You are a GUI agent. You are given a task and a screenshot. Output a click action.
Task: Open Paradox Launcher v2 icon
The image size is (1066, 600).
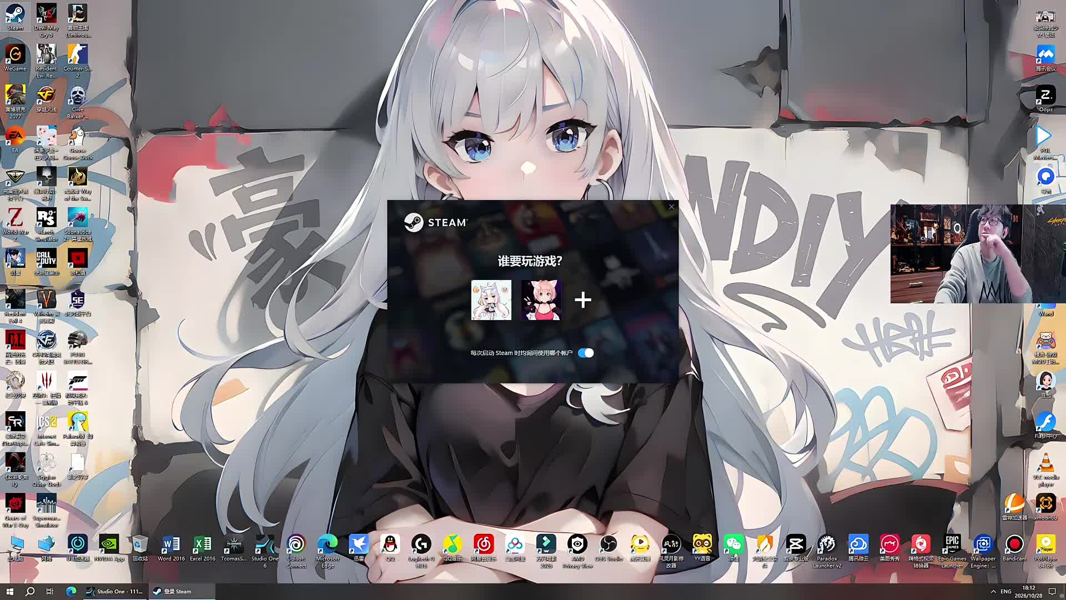pyautogui.click(x=827, y=552)
